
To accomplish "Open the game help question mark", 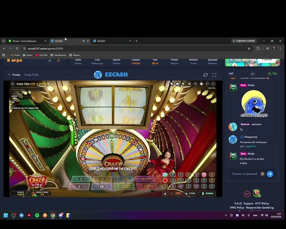I will (201, 84).
